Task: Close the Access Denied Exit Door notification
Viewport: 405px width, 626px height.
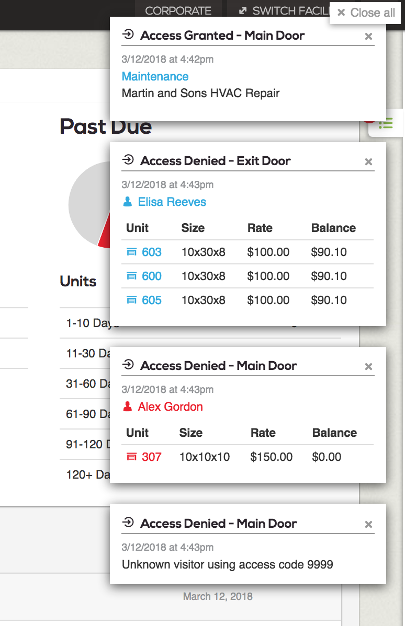Action: pyautogui.click(x=368, y=162)
